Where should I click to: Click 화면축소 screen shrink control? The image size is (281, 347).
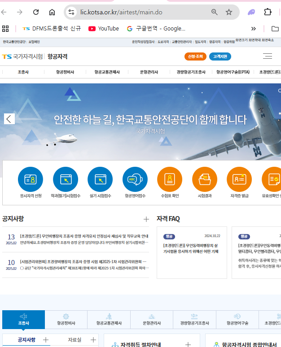click(268, 40)
